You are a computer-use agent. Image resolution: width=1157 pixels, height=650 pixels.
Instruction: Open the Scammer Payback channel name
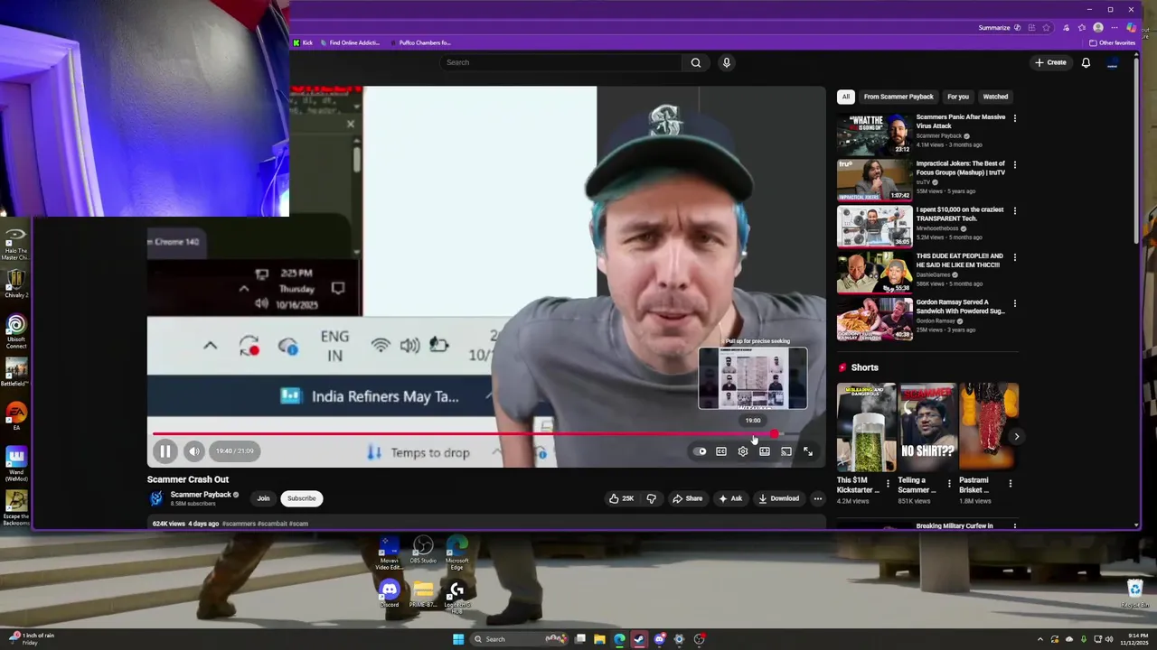point(201,495)
